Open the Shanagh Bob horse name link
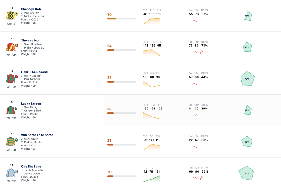281x189 pixels. click(31, 9)
